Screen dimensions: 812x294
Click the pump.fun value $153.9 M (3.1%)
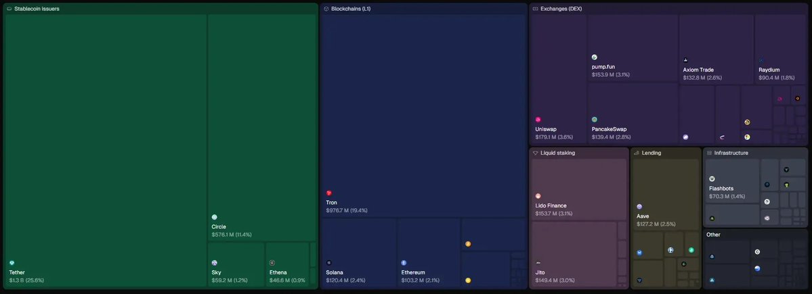click(x=611, y=75)
